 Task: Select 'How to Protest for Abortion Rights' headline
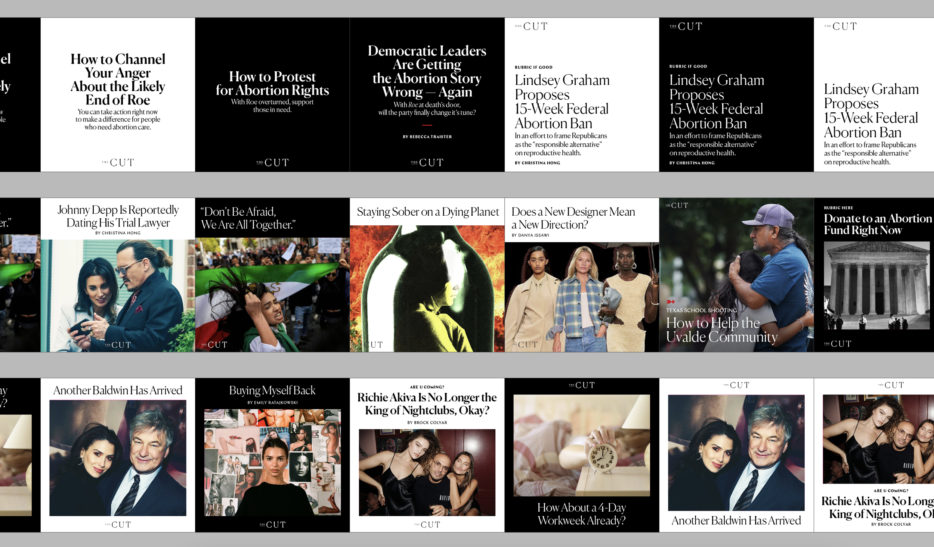tap(272, 84)
